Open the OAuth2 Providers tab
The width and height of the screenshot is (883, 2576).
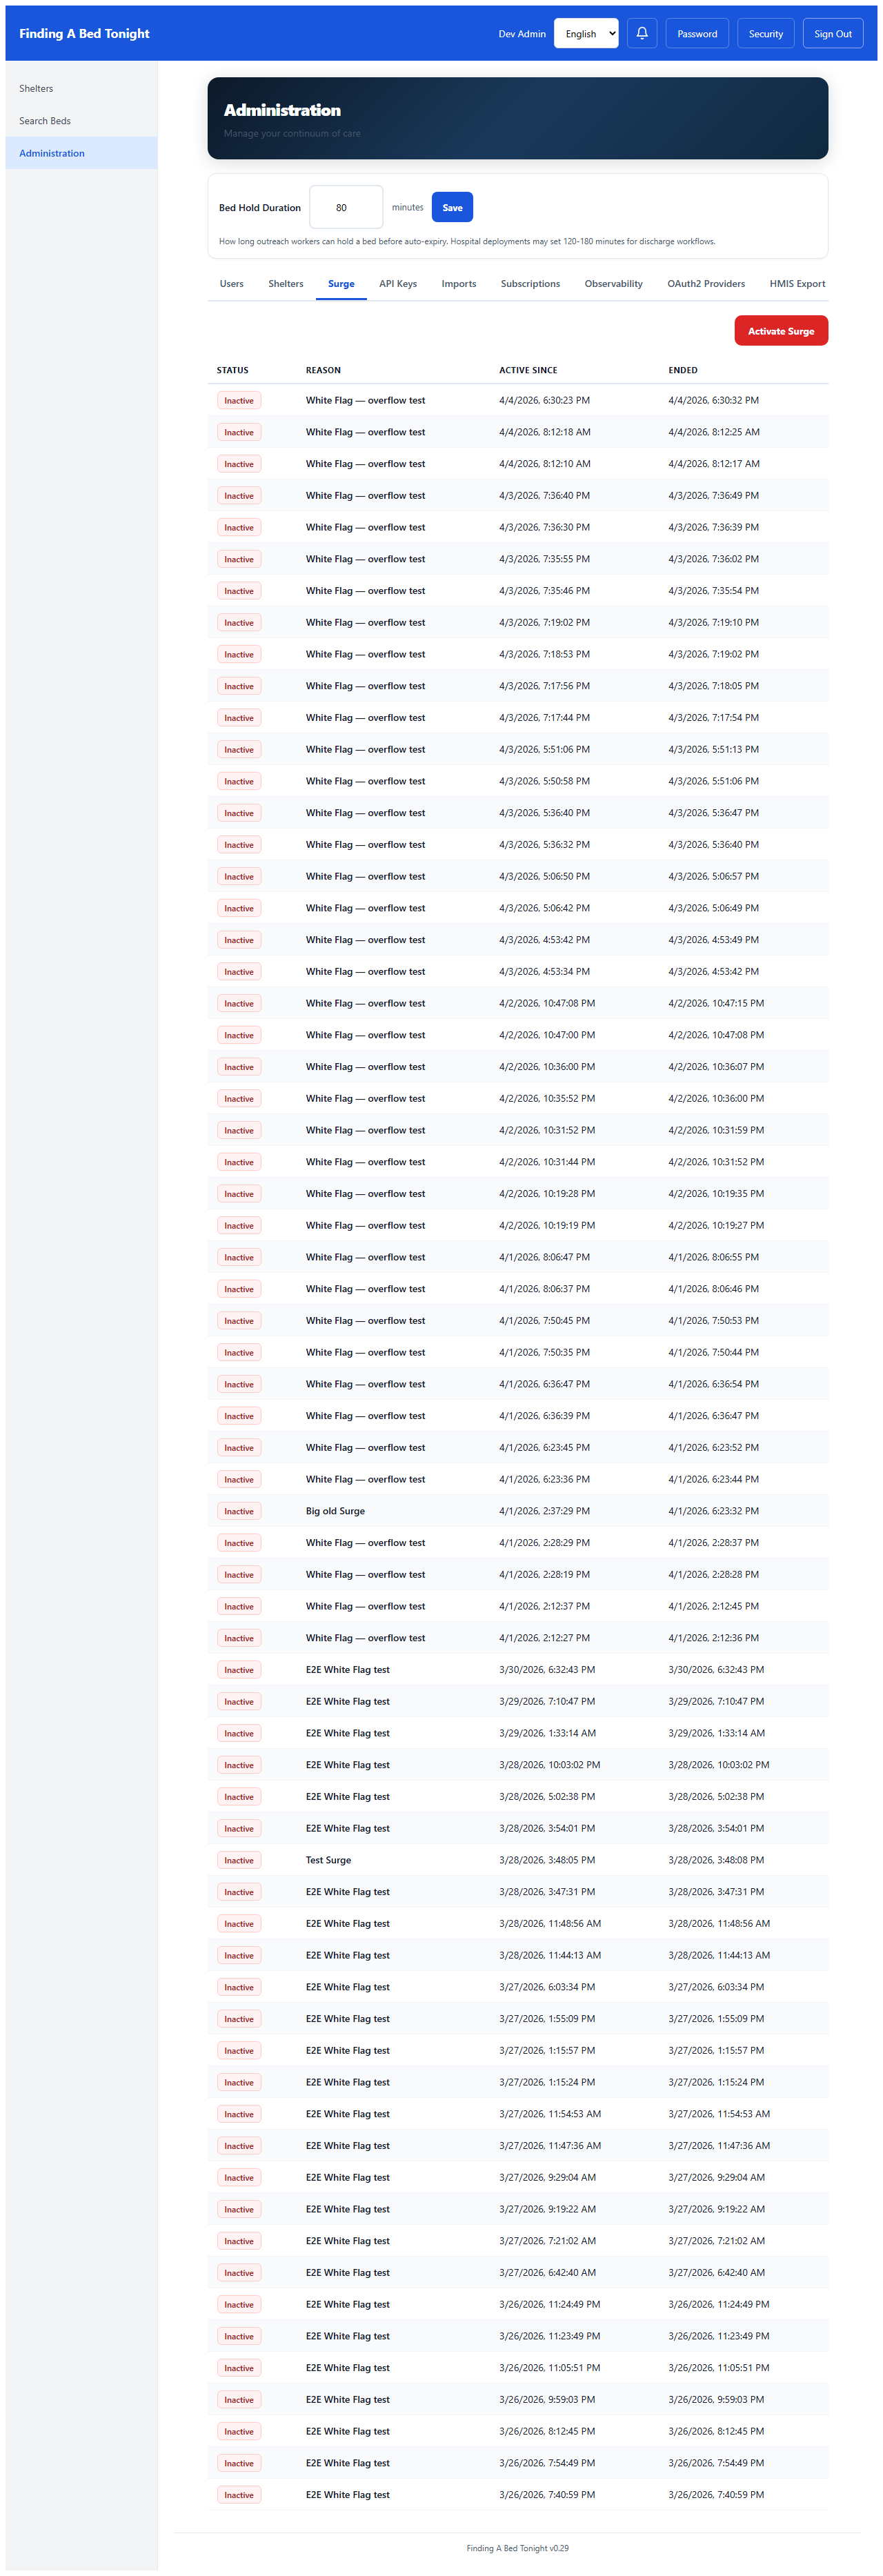click(x=706, y=284)
